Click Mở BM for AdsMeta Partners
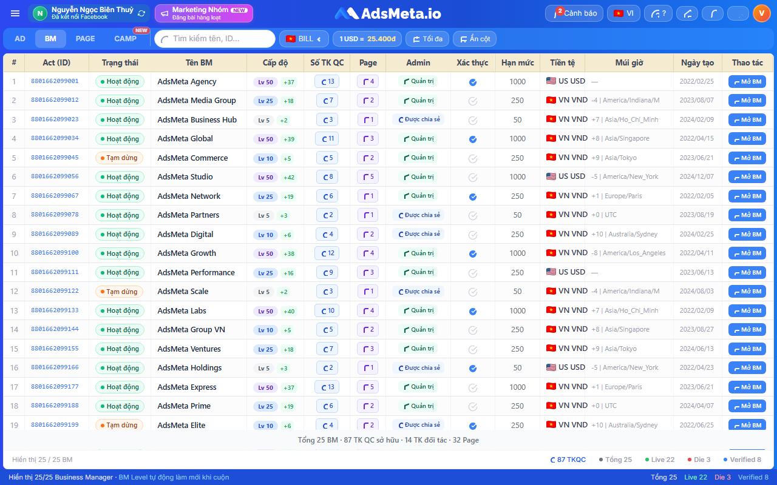 coord(747,215)
